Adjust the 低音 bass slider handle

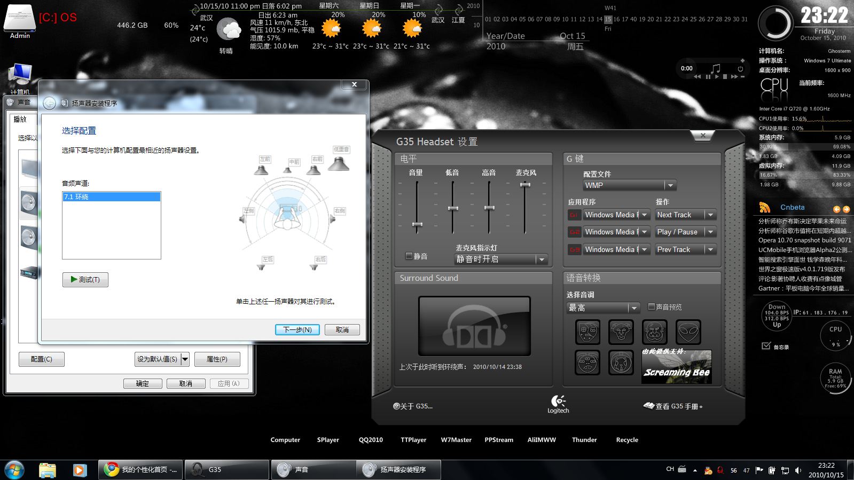[453, 208]
